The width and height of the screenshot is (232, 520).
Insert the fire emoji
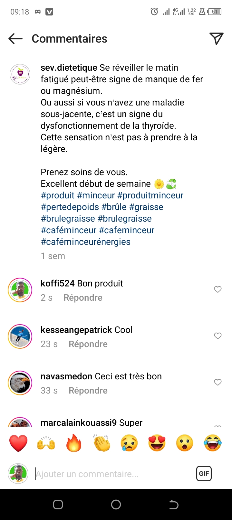(74, 443)
